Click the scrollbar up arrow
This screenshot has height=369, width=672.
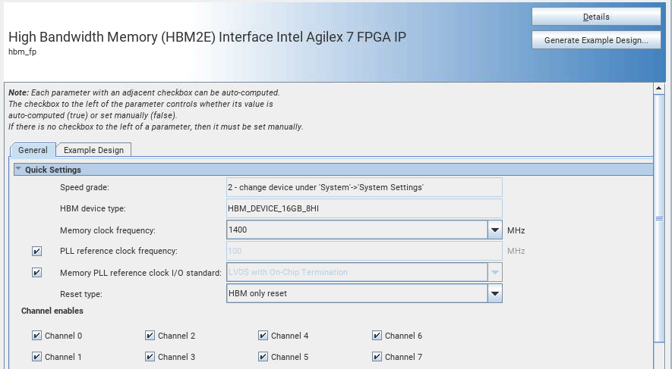659,88
